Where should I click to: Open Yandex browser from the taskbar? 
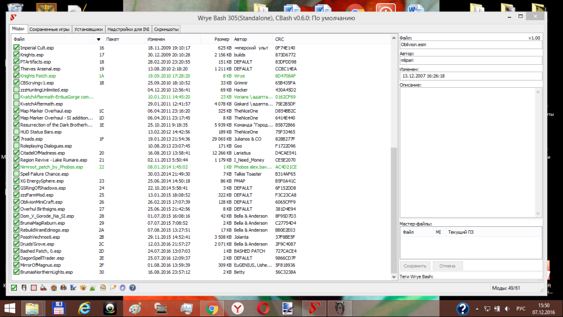238,309
